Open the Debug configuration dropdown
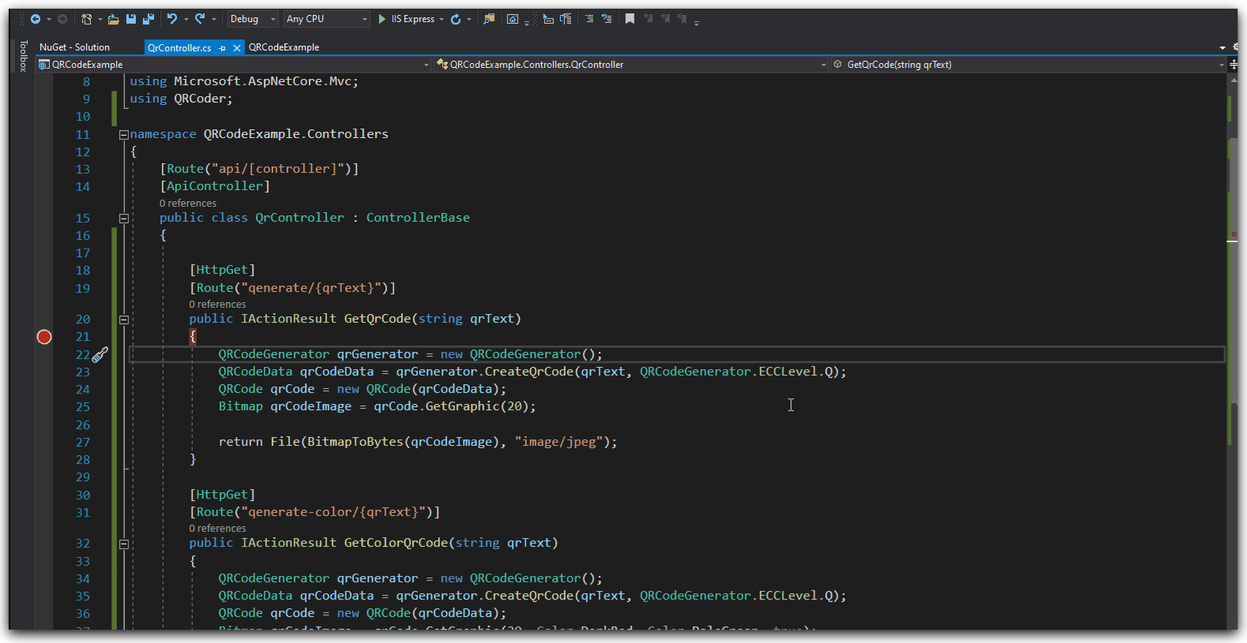The height and width of the screenshot is (643, 1247). click(252, 19)
